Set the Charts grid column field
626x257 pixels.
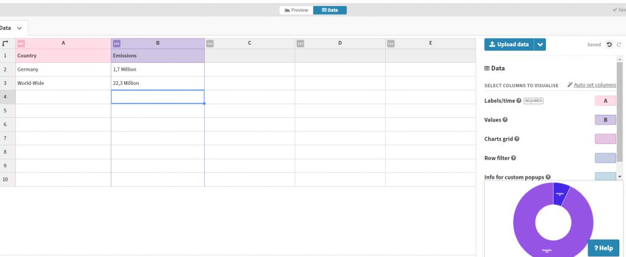click(x=605, y=139)
